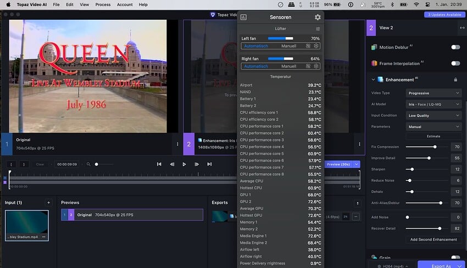The image size is (467, 268).
Task: Open Sensoren settings gear
Action: click(x=317, y=18)
